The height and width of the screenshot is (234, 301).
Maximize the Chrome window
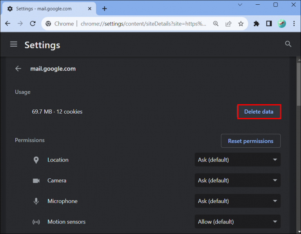(276, 5)
